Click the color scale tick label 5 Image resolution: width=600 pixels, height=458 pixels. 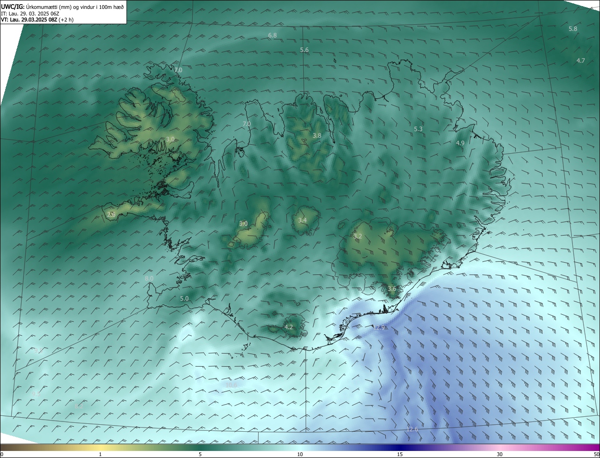pos(200,454)
